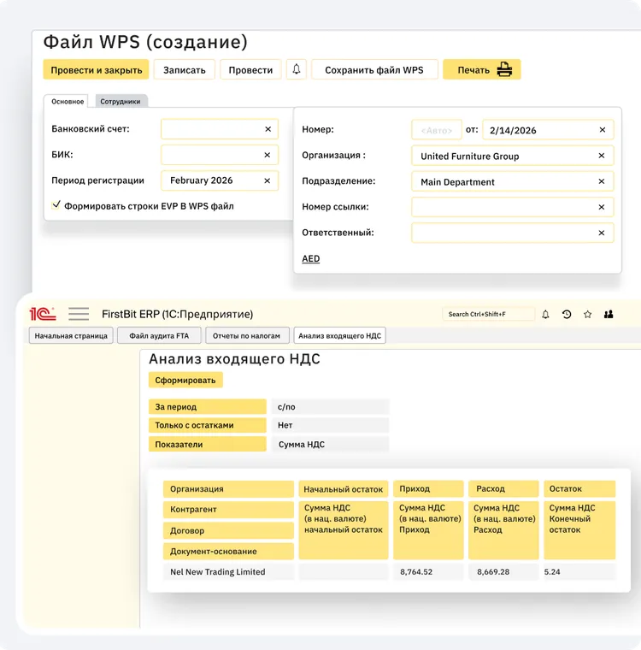The width and height of the screenshot is (641, 650).
Task: Click the 'Банковский счет' input field
Action: pos(220,129)
